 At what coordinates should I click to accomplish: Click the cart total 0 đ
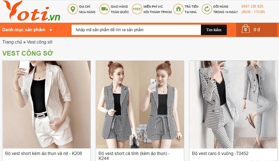(x=257, y=30)
